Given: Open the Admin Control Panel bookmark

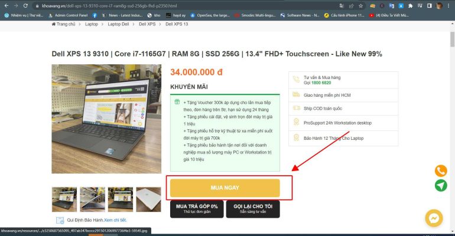Looking at the screenshot, I should pyautogui.click(x=69, y=15).
